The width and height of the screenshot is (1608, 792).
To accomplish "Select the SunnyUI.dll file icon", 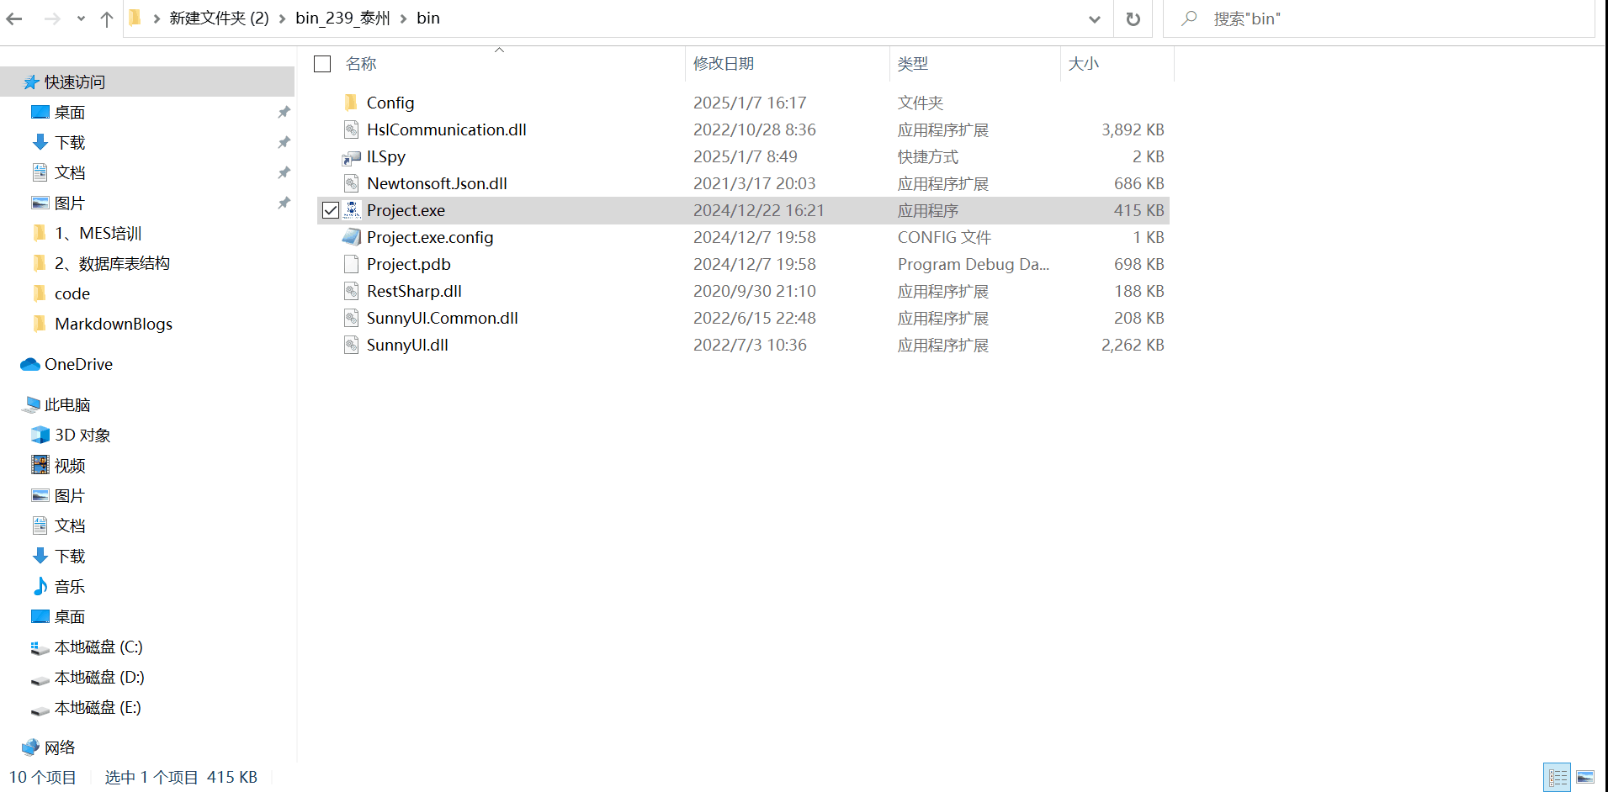I will 352,345.
